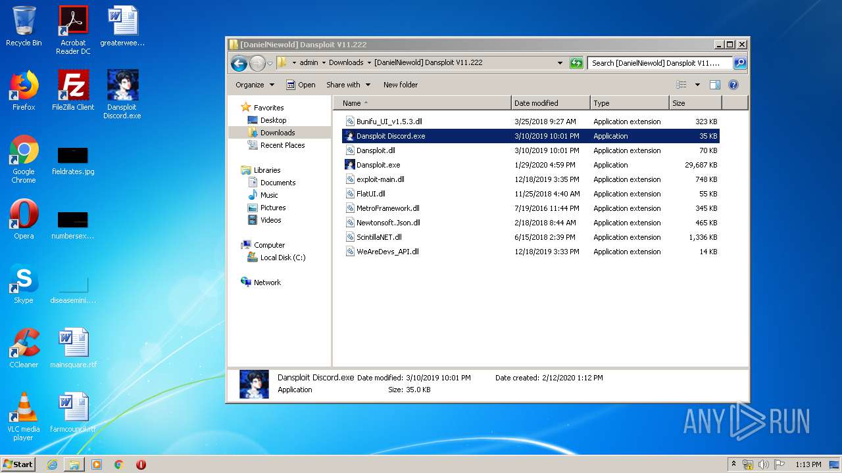
Task: Open the FileZilla Client desktop icon
Action: (x=73, y=90)
